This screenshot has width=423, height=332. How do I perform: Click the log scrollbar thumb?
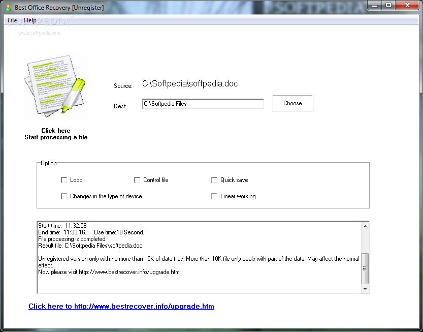[x=365, y=268]
